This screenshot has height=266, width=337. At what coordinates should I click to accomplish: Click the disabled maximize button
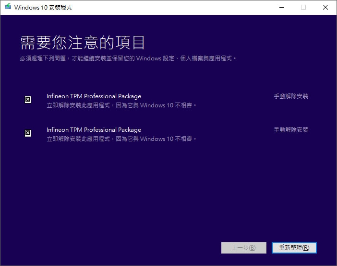[303, 7]
